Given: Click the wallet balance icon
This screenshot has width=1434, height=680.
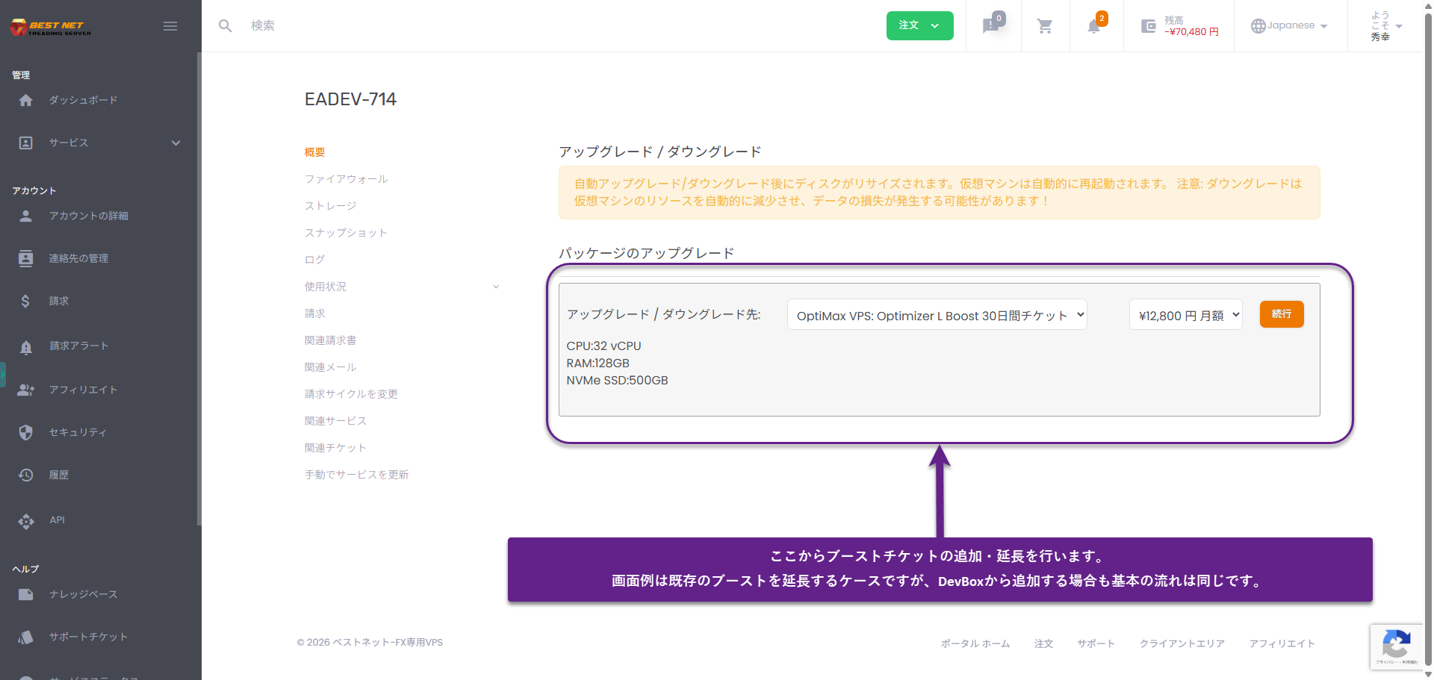Looking at the screenshot, I should [1148, 26].
